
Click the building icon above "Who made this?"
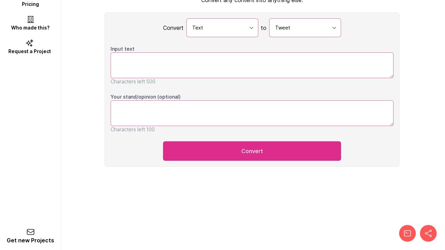31,19
